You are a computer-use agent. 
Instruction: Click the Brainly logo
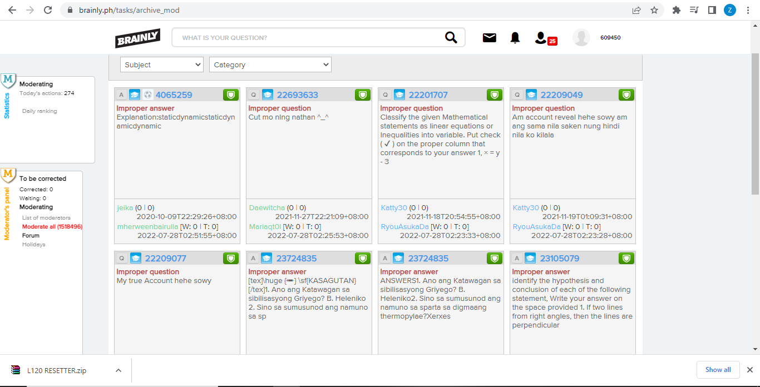138,38
